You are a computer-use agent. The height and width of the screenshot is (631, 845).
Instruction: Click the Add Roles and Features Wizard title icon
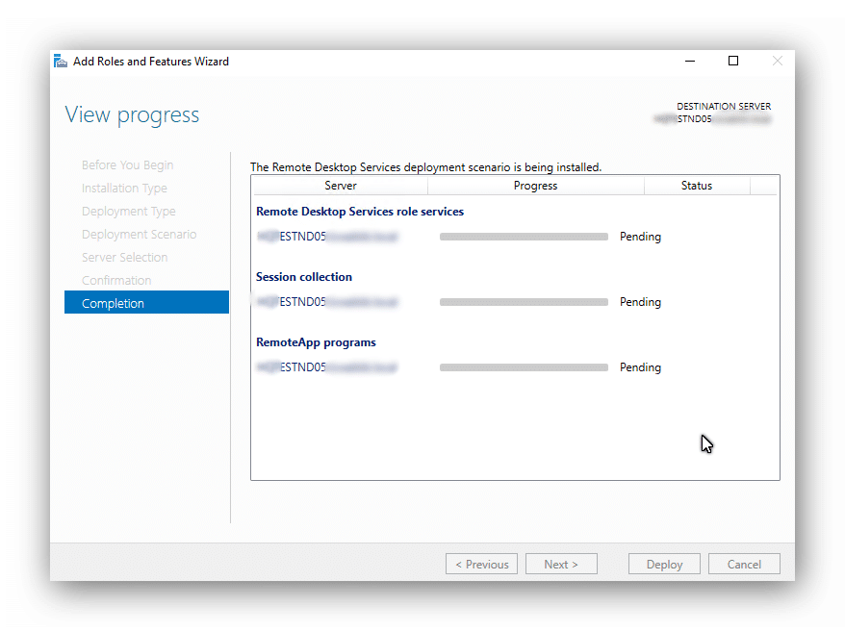pyautogui.click(x=61, y=62)
